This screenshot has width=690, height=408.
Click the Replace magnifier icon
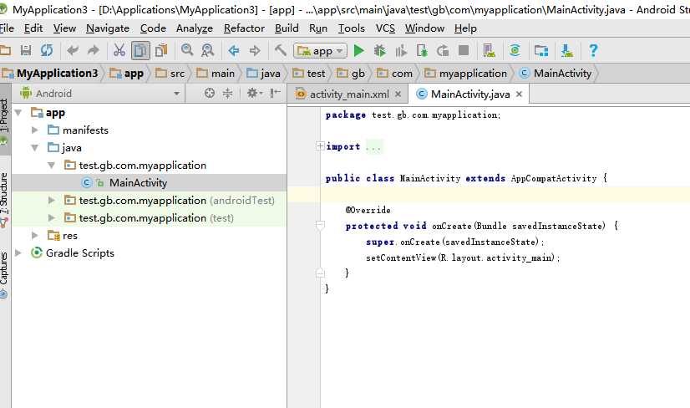(207, 51)
